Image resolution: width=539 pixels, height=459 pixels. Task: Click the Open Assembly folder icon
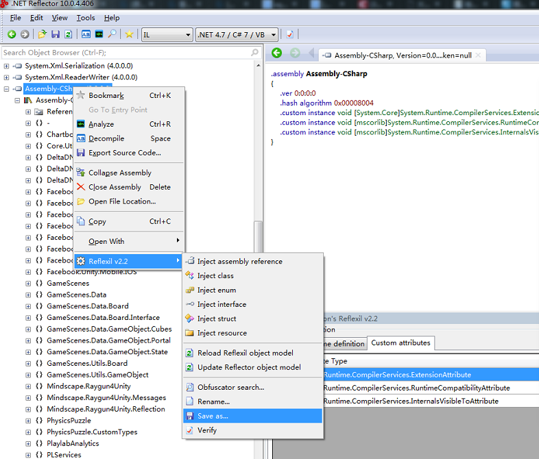(x=43, y=34)
